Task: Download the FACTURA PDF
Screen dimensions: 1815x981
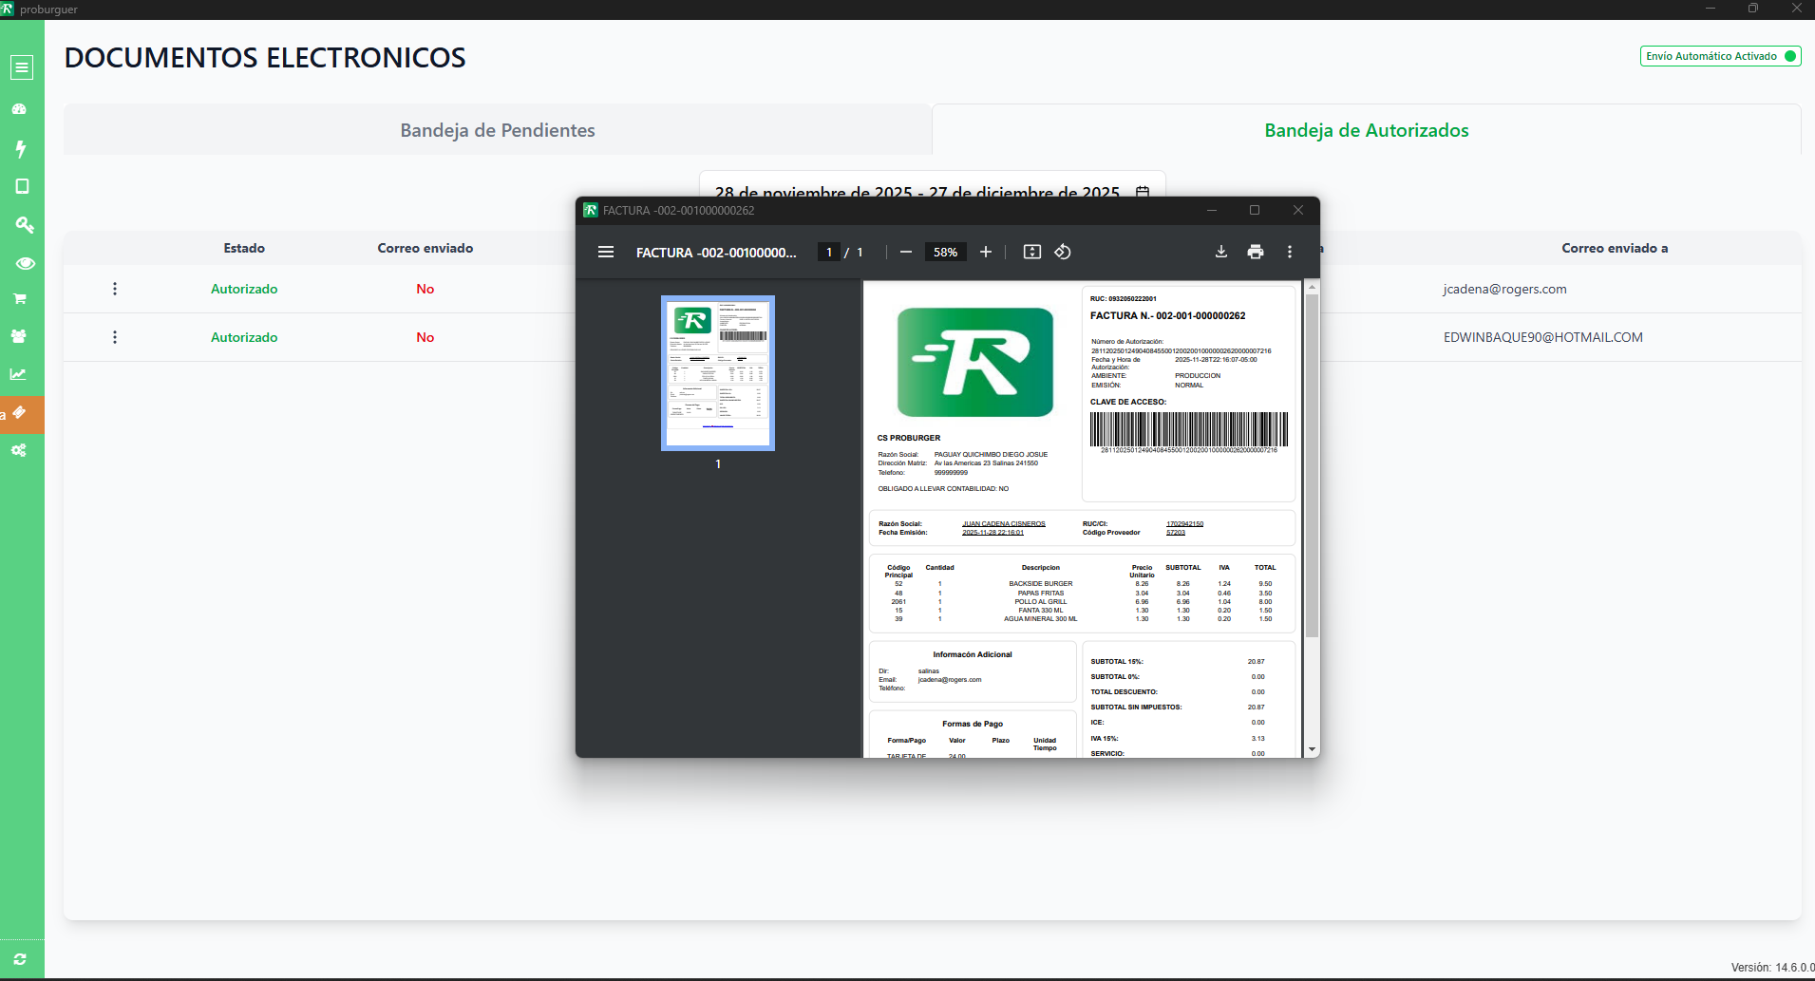Action: click(x=1221, y=252)
